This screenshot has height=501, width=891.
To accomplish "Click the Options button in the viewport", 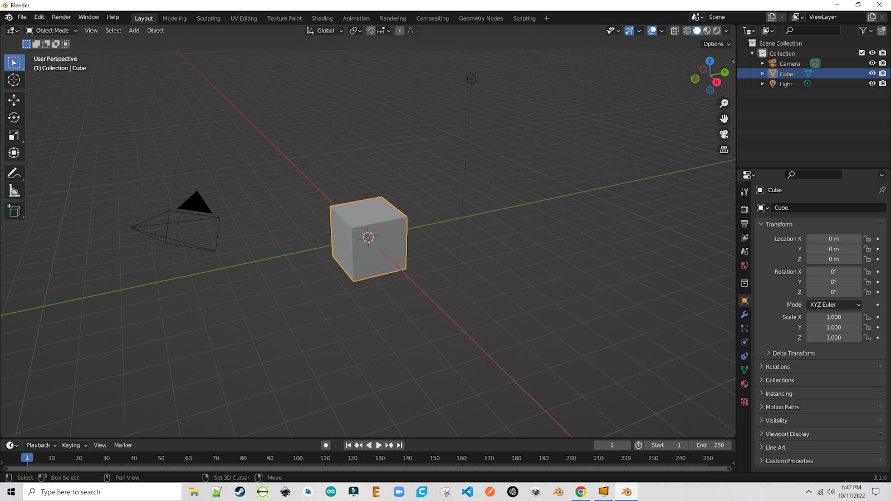I will coord(714,43).
